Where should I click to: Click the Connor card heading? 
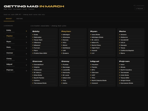click(37, 61)
